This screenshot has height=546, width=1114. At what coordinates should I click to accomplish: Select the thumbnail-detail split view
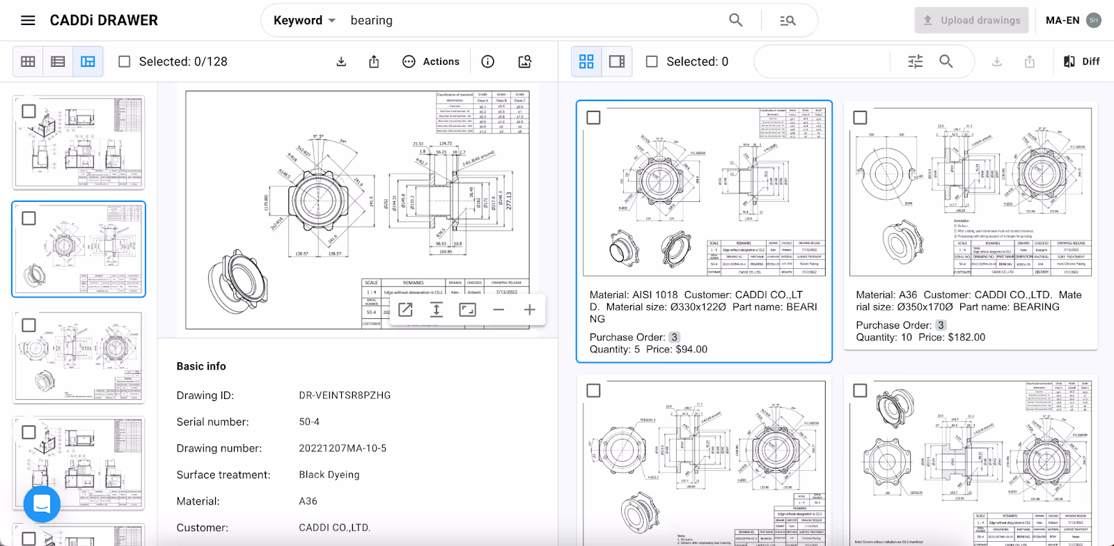(88, 61)
